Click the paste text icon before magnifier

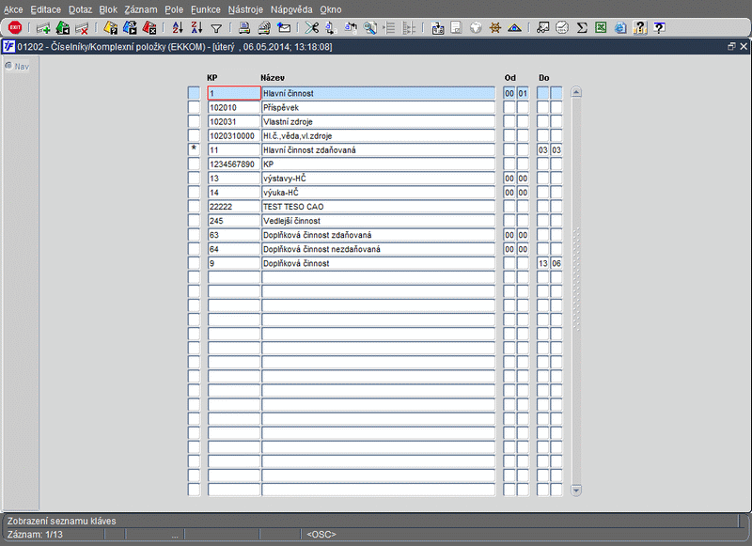(x=350, y=28)
